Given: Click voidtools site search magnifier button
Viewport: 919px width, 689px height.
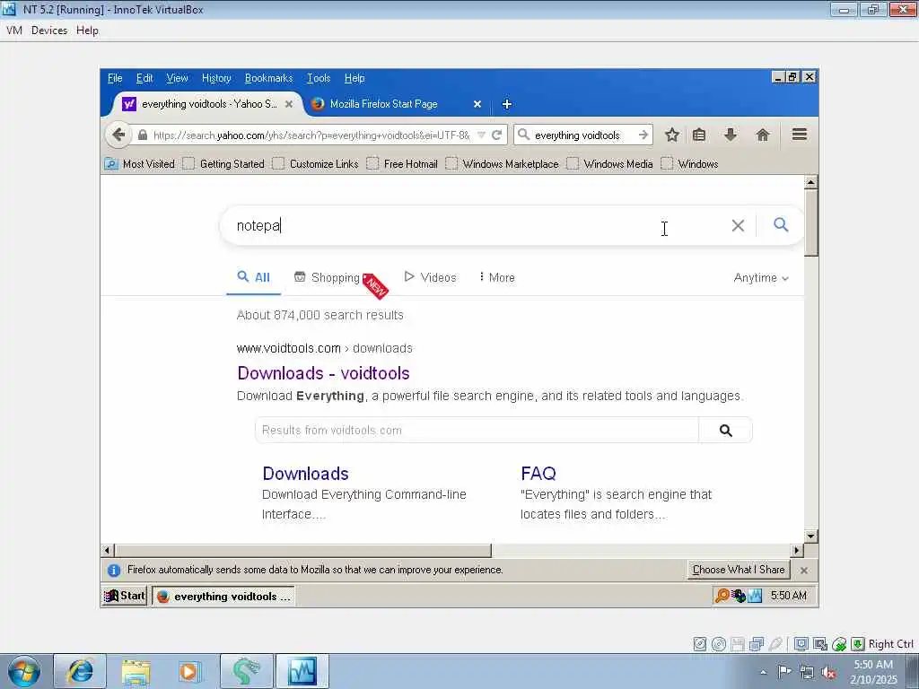Looking at the screenshot, I should (x=725, y=431).
